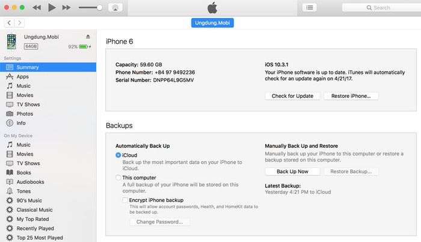Go back with the left chevron
This screenshot has width=421, height=242.
pyautogui.click(x=9, y=23)
